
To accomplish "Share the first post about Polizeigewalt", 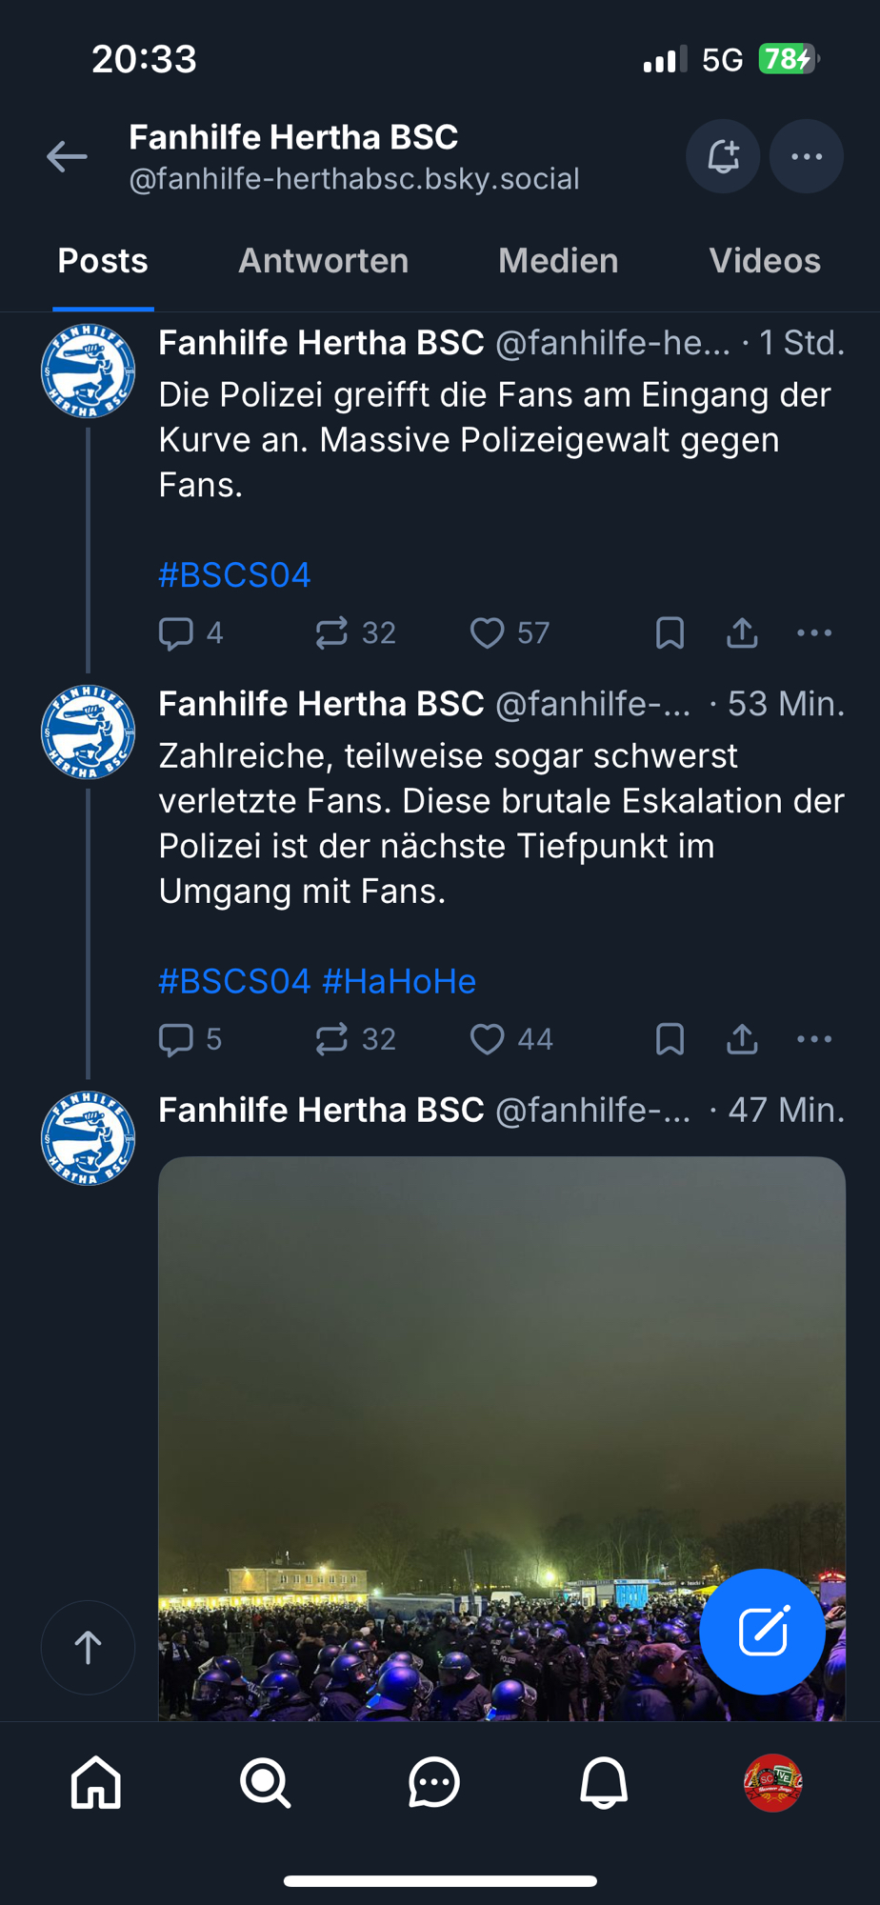I will (x=742, y=633).
